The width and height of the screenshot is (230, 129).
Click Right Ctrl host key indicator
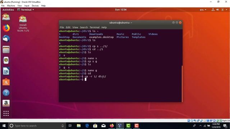pyautogui.click(x=226, y=121)
